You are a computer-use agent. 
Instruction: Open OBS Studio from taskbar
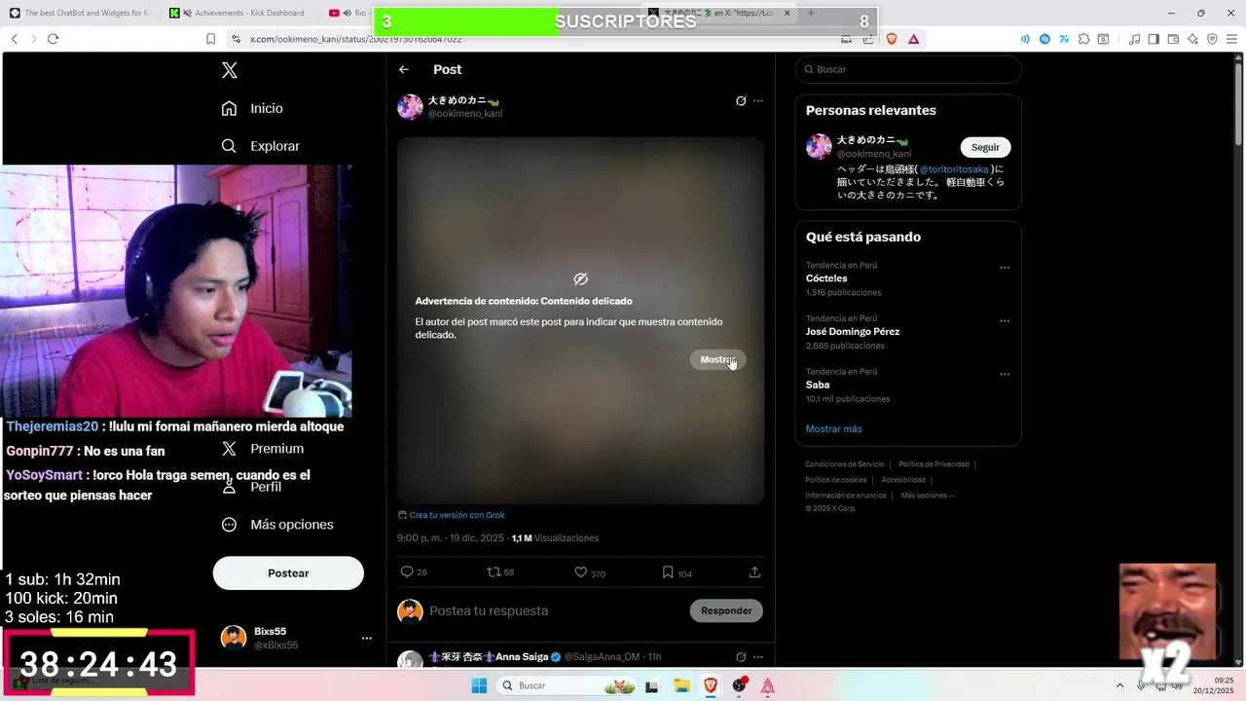click(x=740, y=685)
